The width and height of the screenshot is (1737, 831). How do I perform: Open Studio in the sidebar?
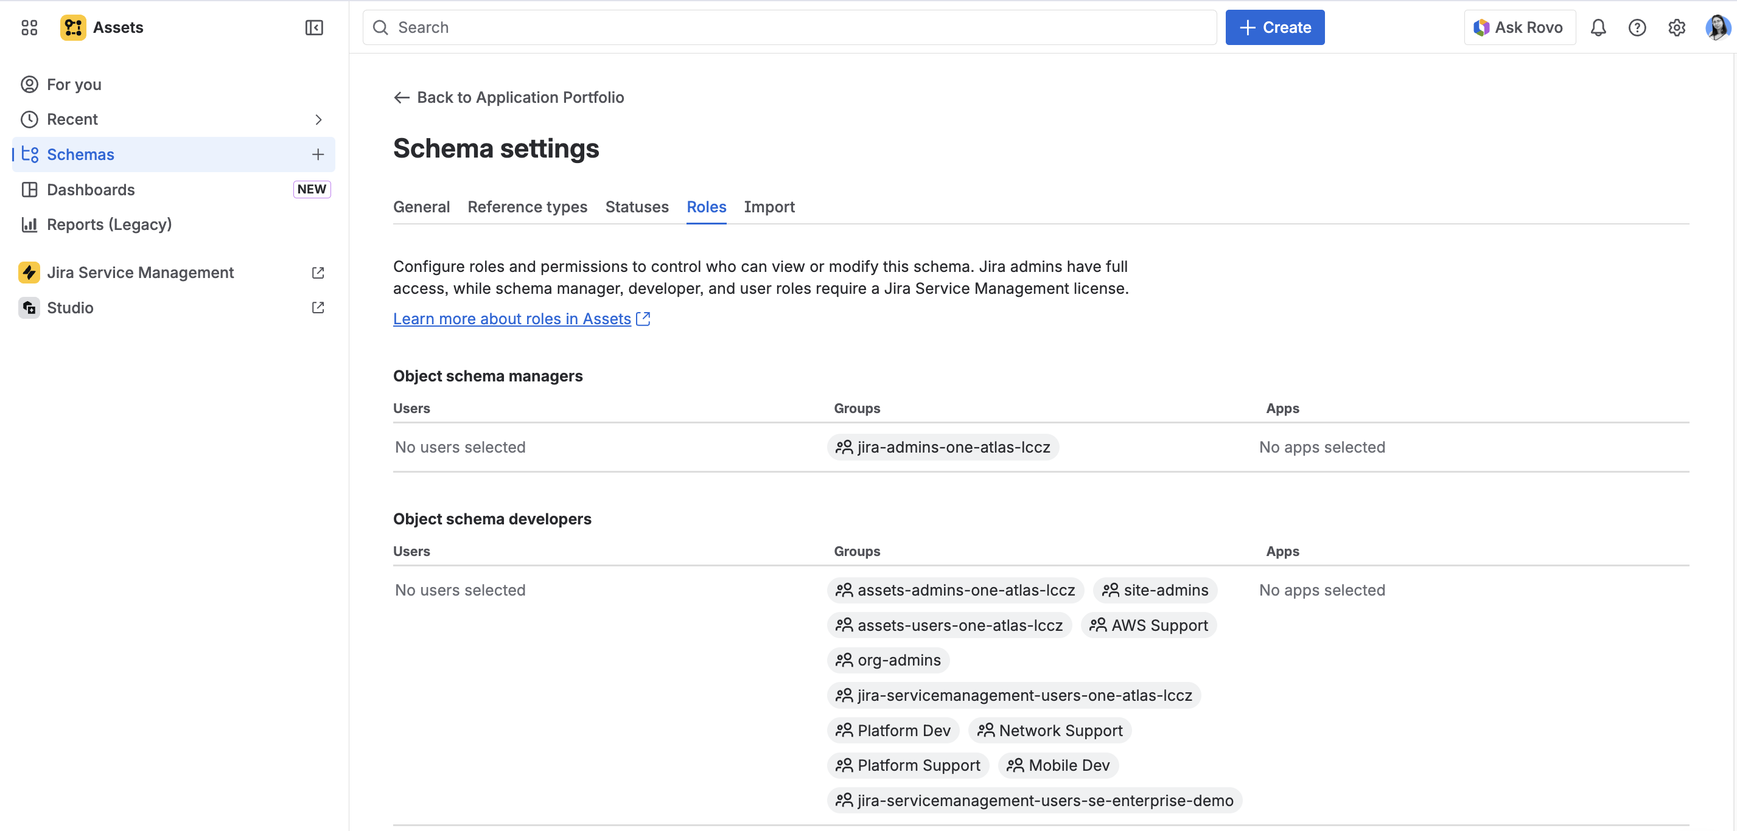70,307
